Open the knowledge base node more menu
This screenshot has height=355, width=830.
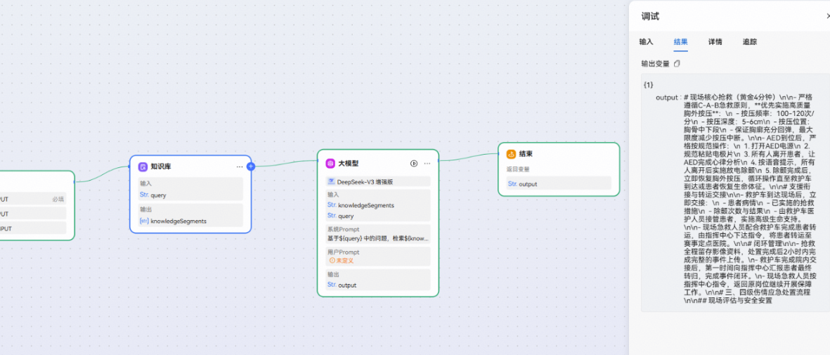click(239, 167)
